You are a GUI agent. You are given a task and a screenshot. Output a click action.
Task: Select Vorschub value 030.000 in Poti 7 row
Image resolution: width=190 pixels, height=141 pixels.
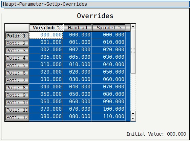pos(46,80)
